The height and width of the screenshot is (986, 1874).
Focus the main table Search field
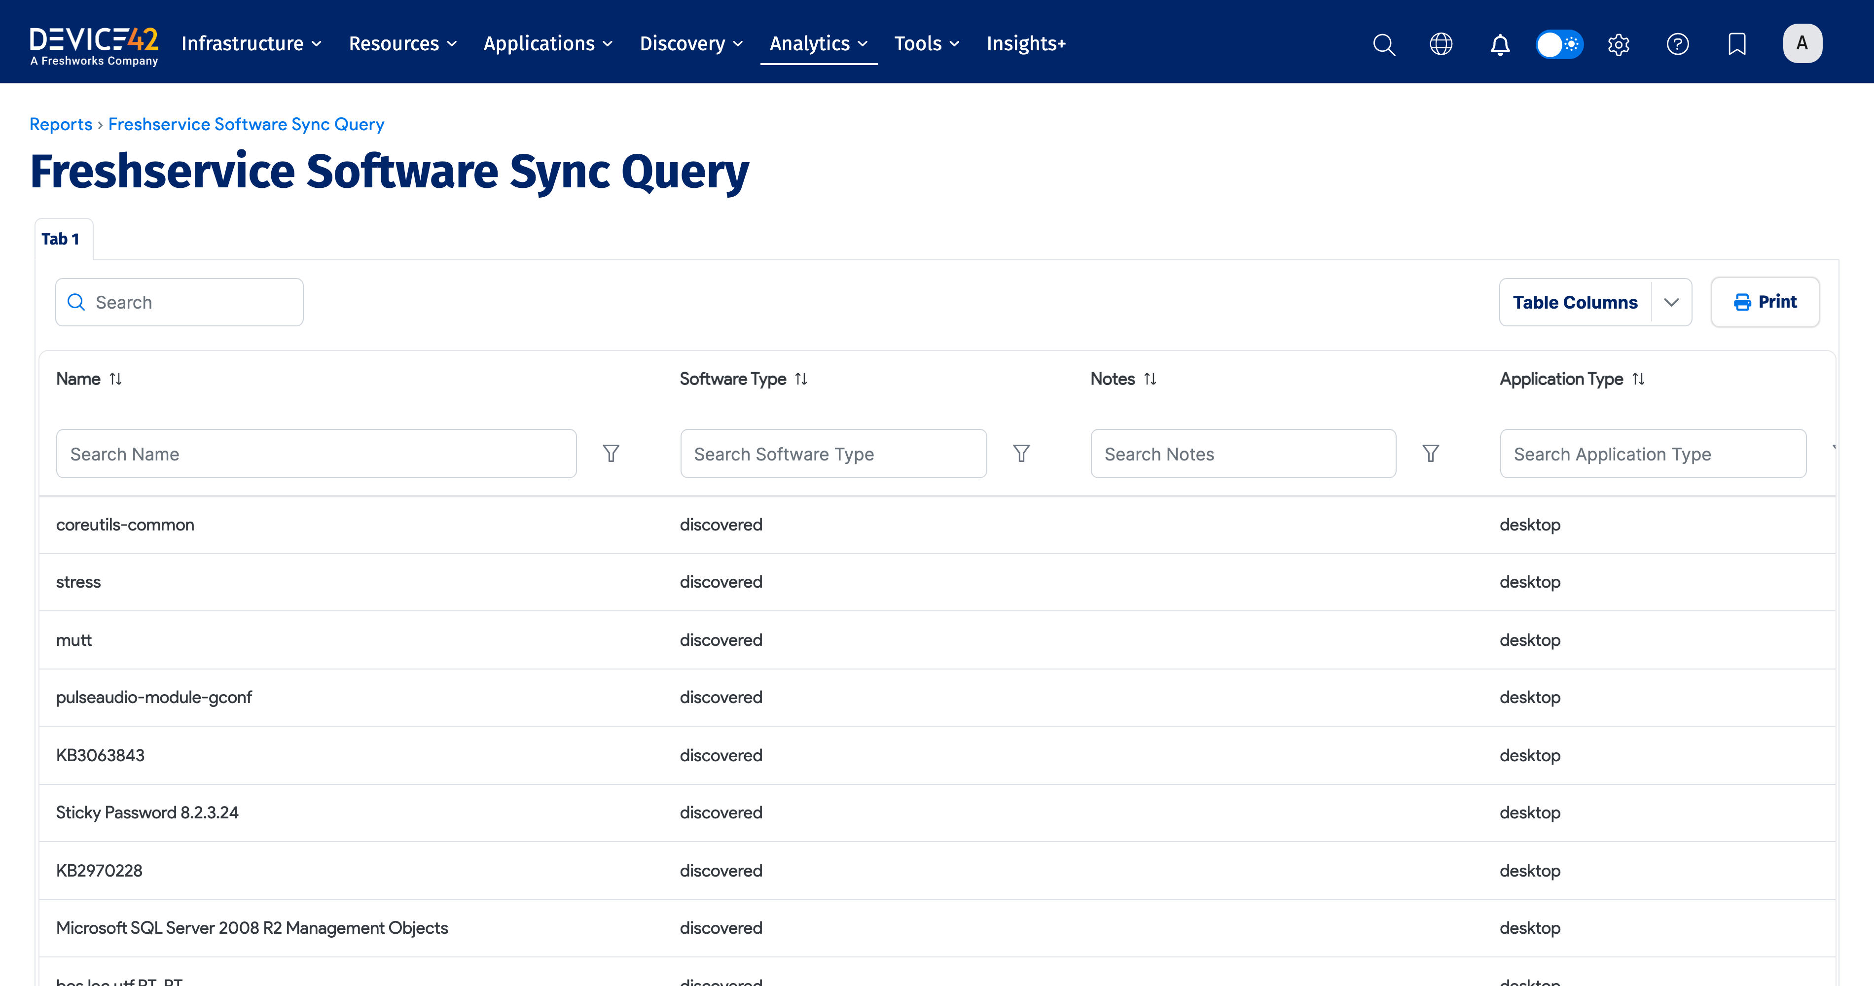pyautogui.click(x=180, y=303)
